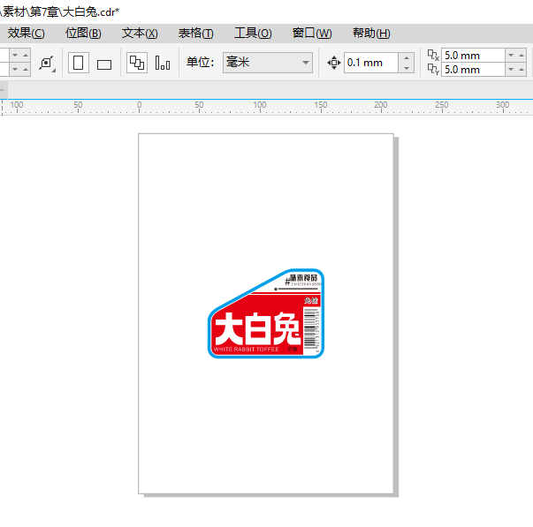Viewport: 533px width, 527px height.
Task: Open the 效果(C) menu
Action: point(26,34)
